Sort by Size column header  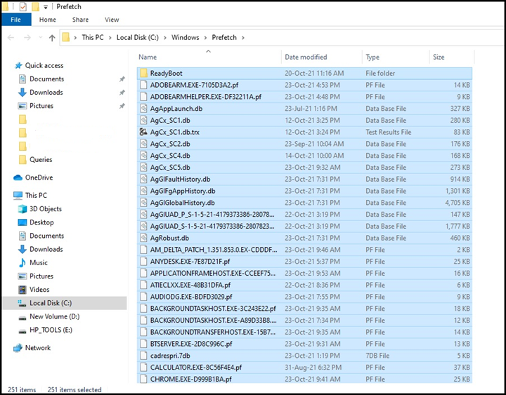(439, 57)
